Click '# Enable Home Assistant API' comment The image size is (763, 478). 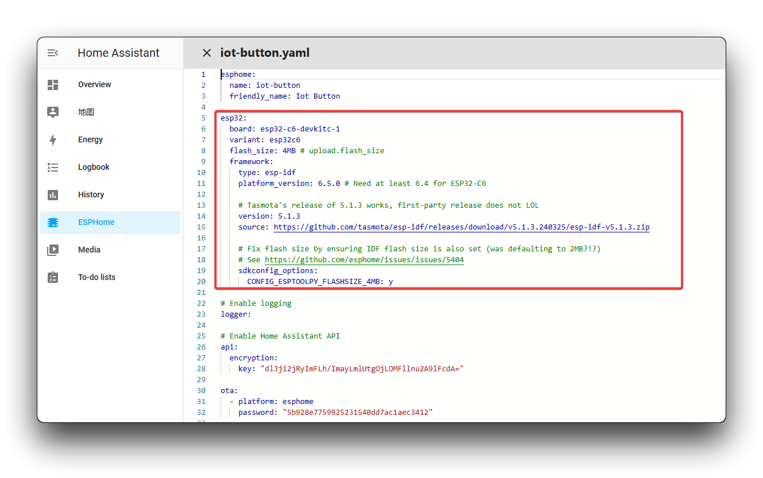click(280, 336)
